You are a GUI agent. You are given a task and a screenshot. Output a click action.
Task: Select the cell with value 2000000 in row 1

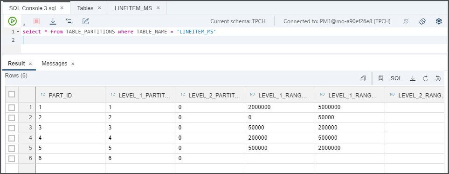tap(280, 107)
